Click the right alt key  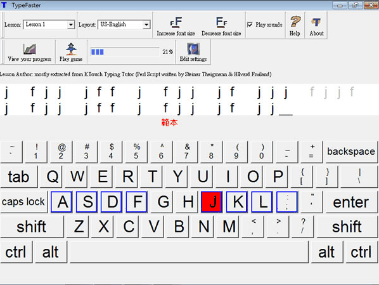pyautogui.click(x=326, y=252)
